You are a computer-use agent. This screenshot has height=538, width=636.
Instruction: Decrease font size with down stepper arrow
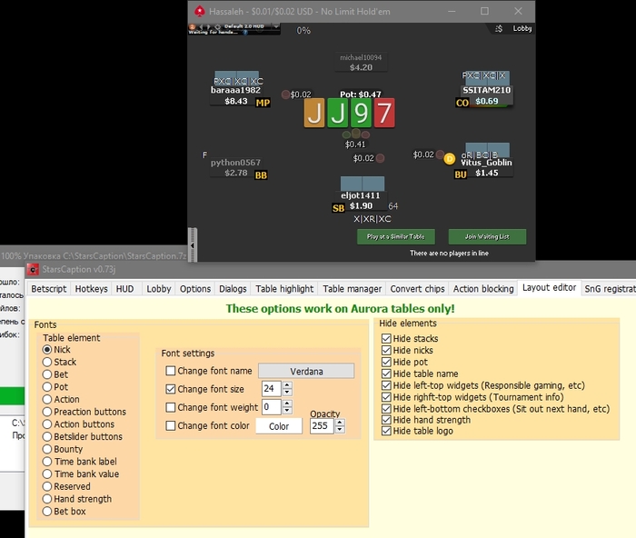[x=287, y=393]
